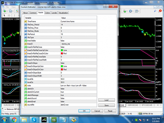
Task: Pick the linesOnSlopeDnColor Red swatch
Action: (62, 69)
